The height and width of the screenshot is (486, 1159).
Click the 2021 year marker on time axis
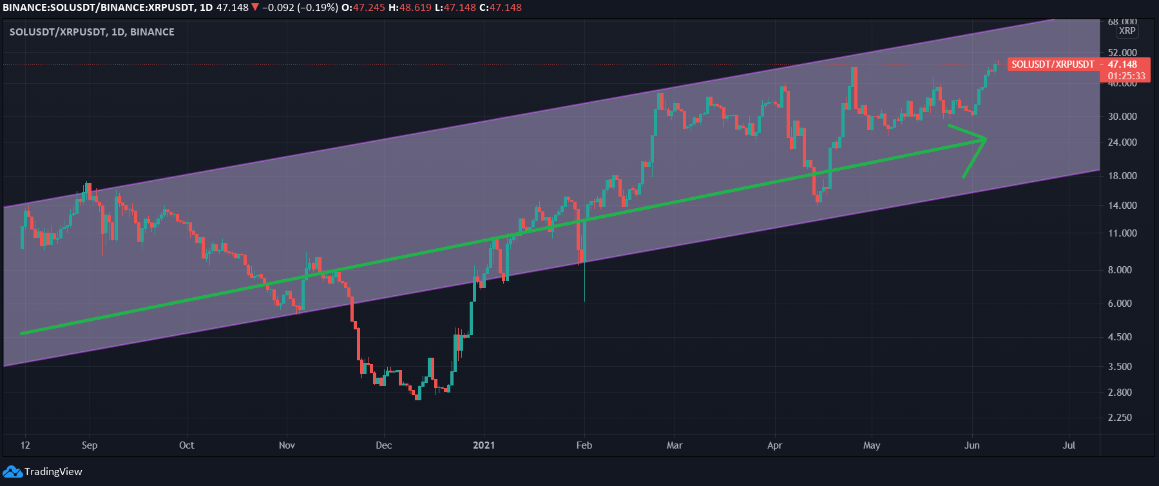point(484,445)
